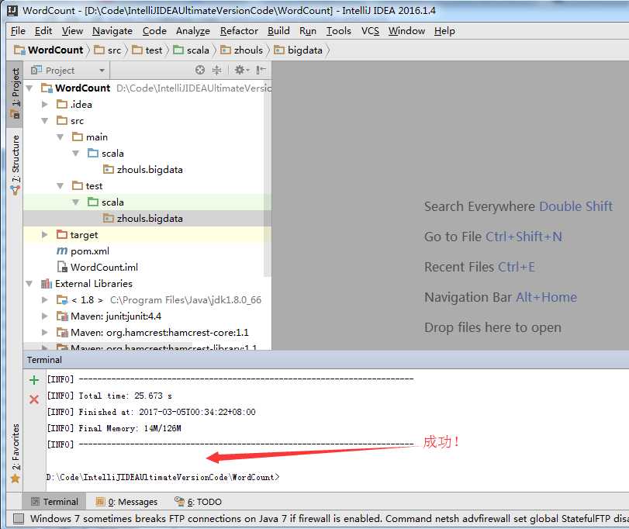Open 6: TODO tool tab
Screen dimensions: 629x529
click(x=199, y=502)
